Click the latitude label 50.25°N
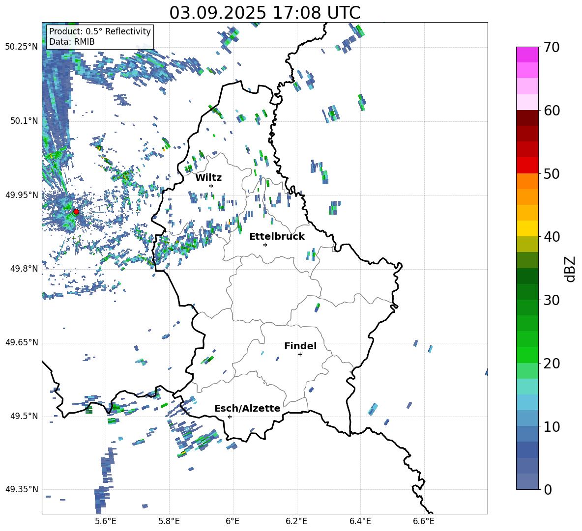The height and width of the screenshot is (531, 582). (x=22, y=47)
